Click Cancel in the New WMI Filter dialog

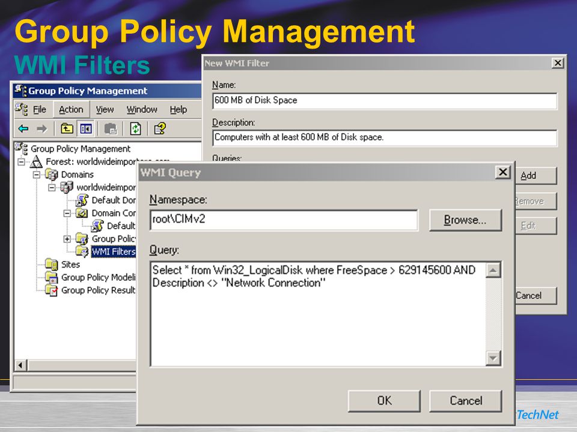click(x=535, y=296)
